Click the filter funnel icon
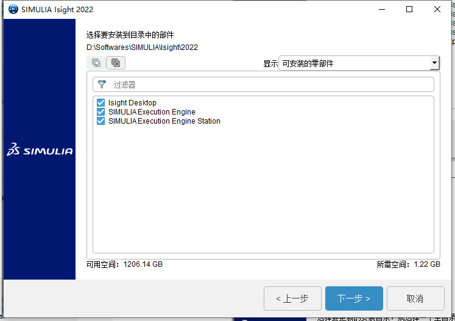Screen dimensions: 455x321 [x=102, y=85]
